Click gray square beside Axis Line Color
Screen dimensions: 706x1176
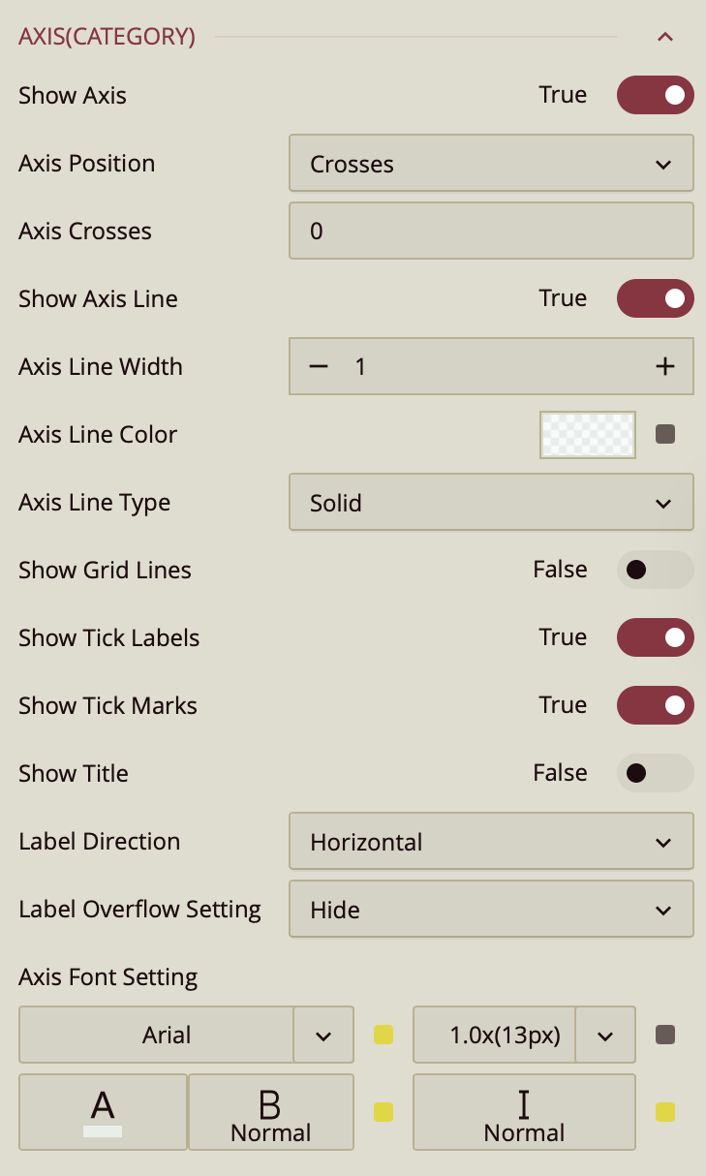665,434
